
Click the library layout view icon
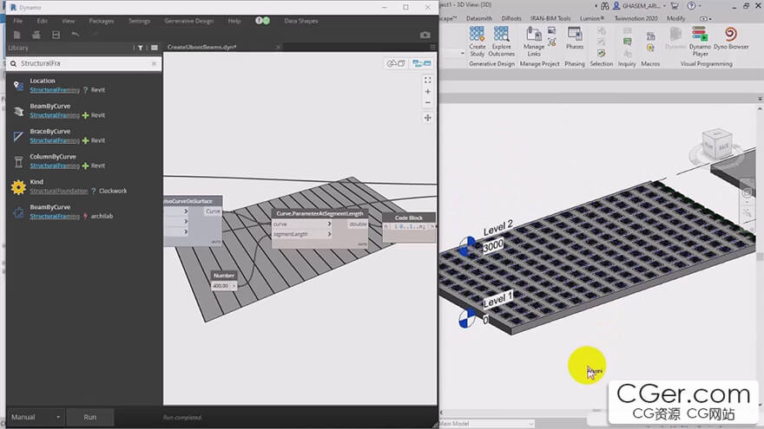coord(155,48)
